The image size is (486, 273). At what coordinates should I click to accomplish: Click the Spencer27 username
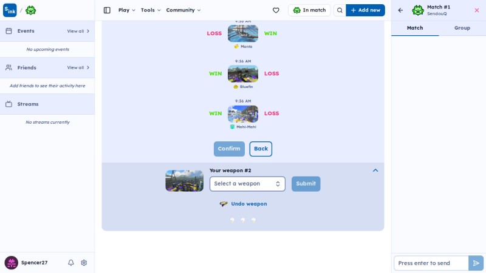[x=35, y=263]
